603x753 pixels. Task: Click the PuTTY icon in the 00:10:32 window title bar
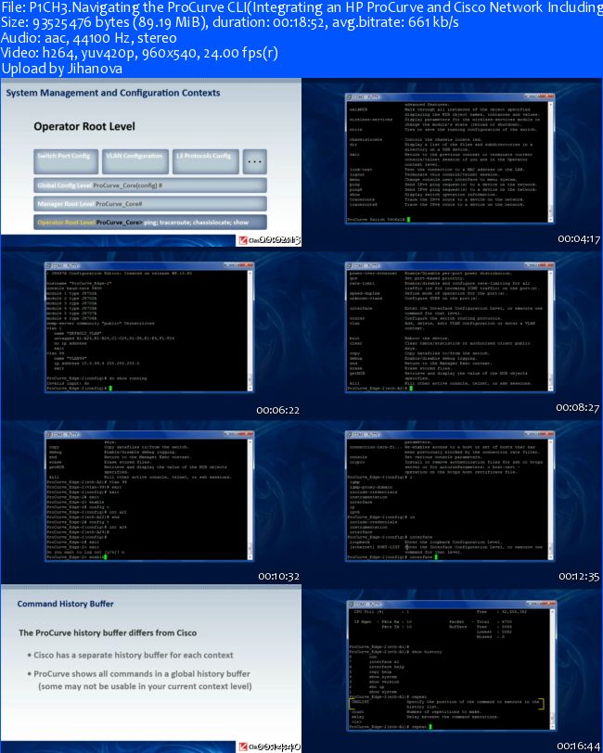[48, 434]
